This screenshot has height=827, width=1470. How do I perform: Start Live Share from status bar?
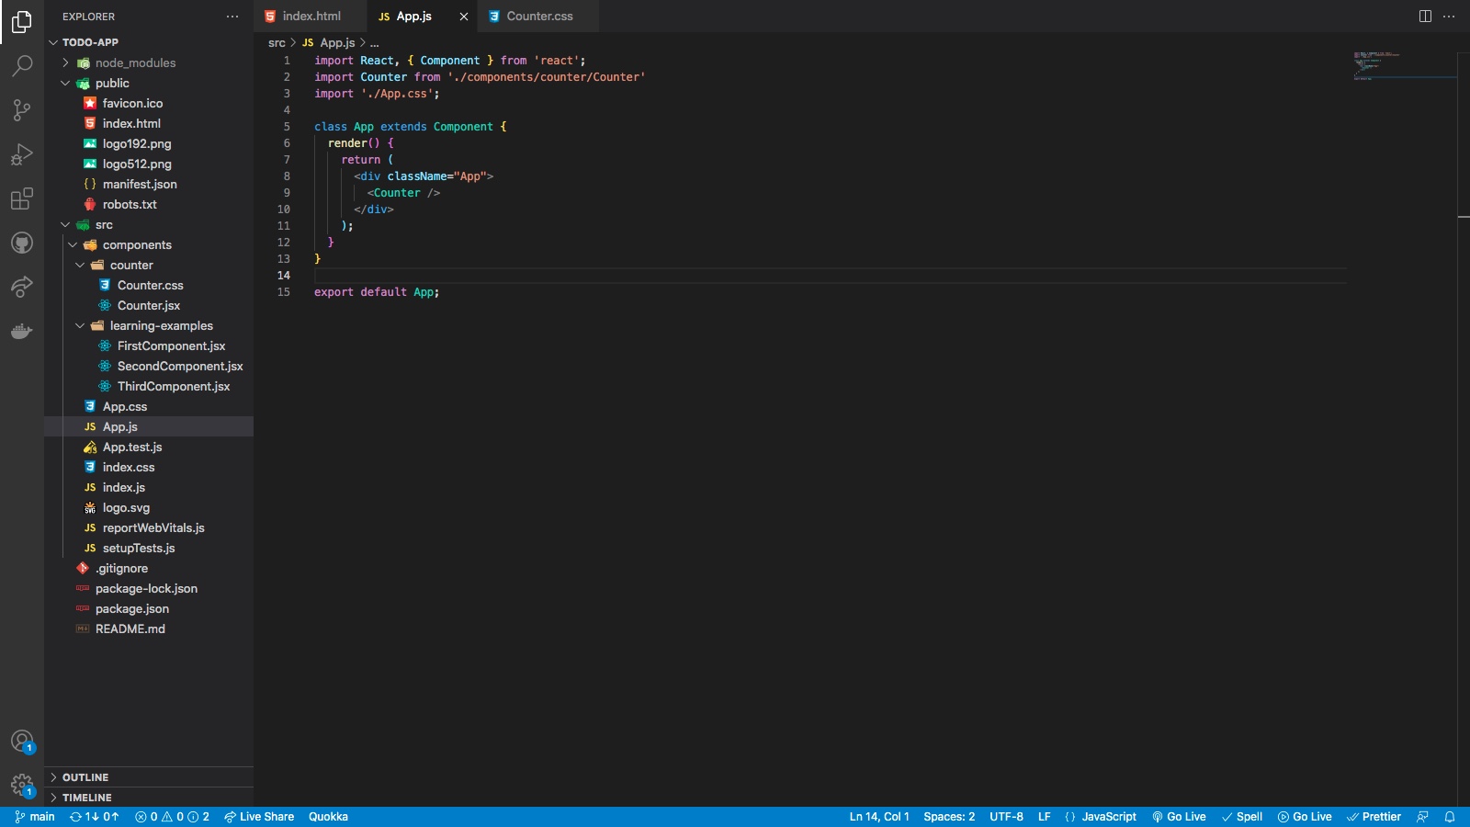point(259,817)
